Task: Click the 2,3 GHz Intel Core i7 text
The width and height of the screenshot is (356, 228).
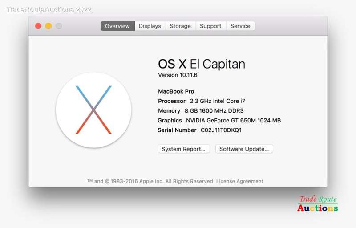Action: [x=218, y=101]
